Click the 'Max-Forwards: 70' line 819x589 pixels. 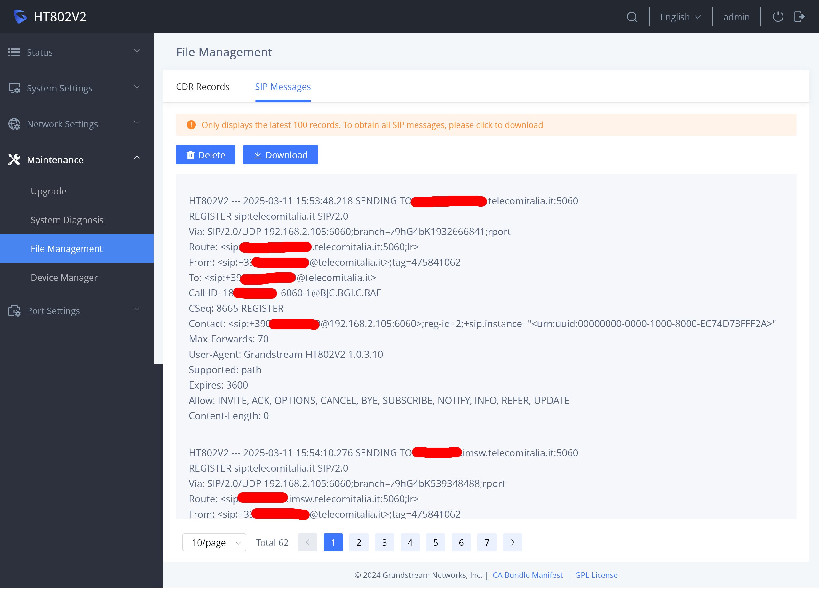(228, 339)
